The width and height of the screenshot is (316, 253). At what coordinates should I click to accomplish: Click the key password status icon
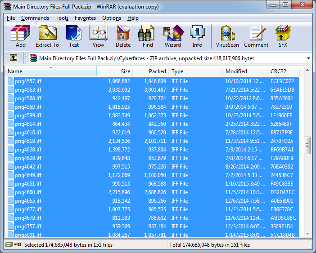(x=18, y=244)
